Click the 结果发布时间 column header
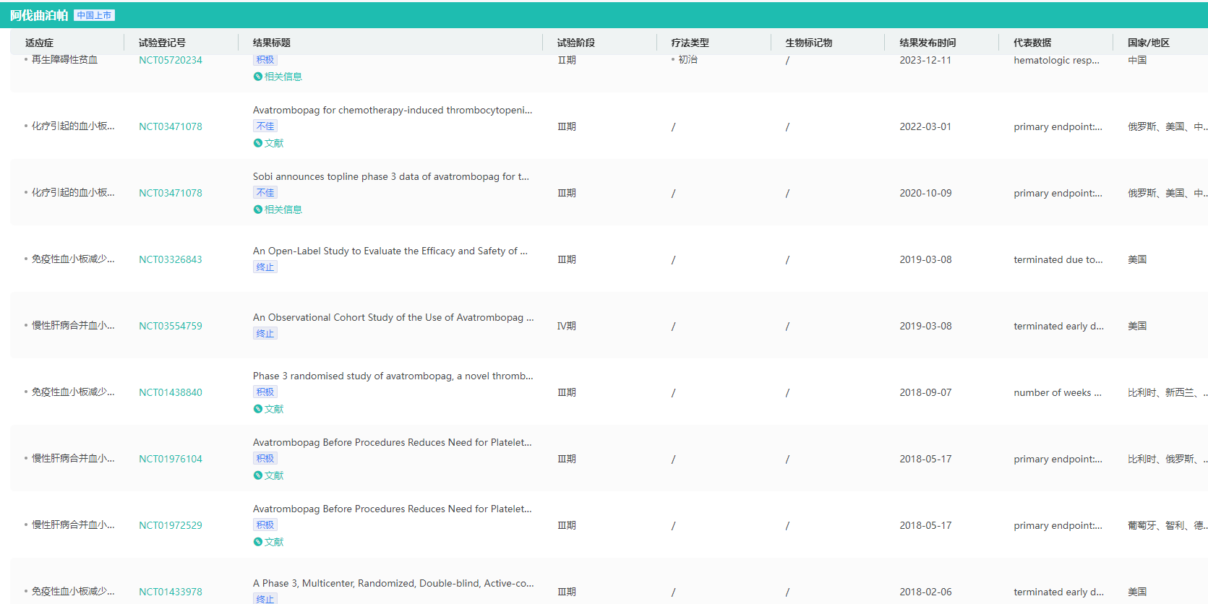This screenshot has height=604, width=1208. (928, 43)
